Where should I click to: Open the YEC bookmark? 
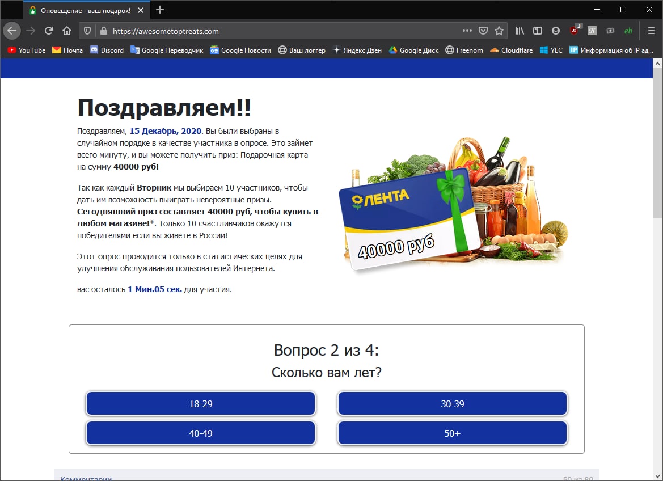point(551,50)
